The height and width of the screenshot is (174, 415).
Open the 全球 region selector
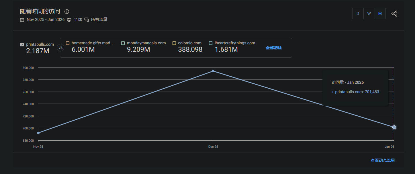78,20
